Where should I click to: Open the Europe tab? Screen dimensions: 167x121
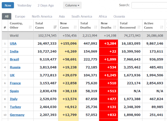click(20, 17)
